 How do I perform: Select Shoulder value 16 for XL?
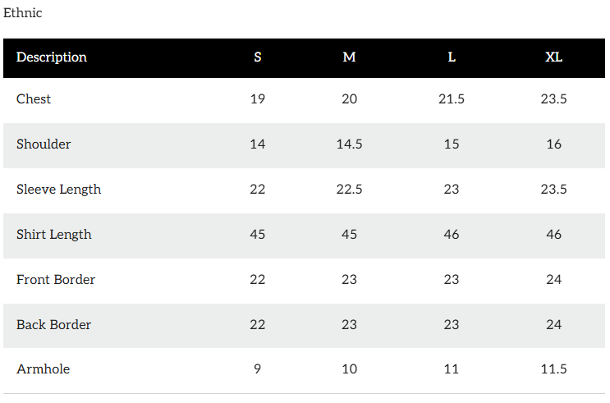tap(553, 144)
